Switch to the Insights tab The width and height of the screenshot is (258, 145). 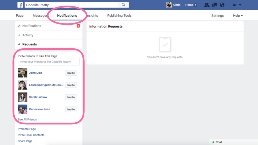(92, 15)
